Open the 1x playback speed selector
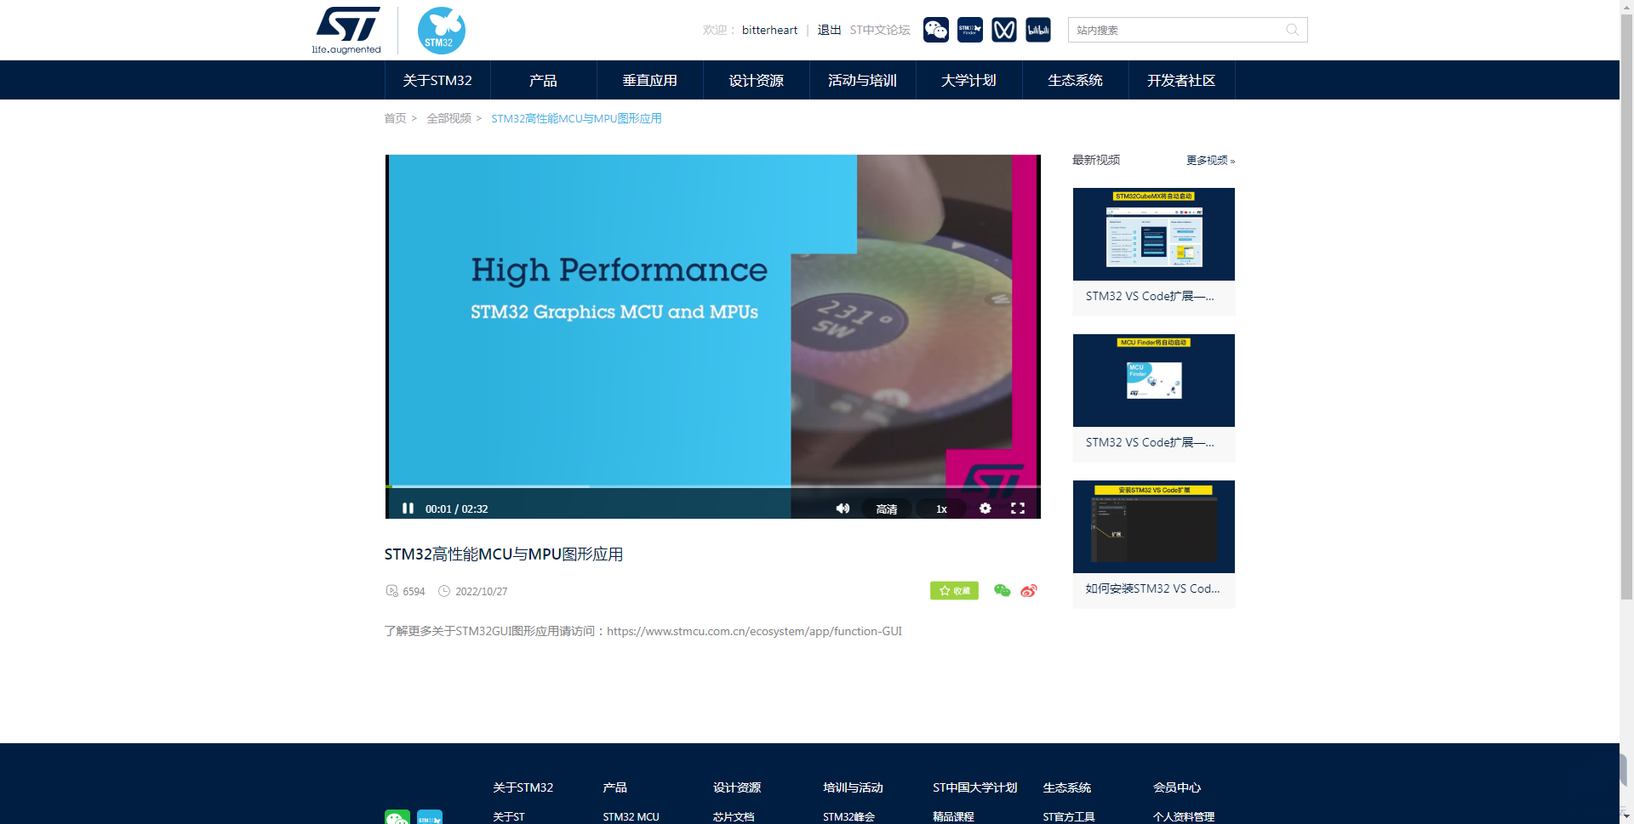Screen dimensions: 1634x824 click(x=941, y=509)
